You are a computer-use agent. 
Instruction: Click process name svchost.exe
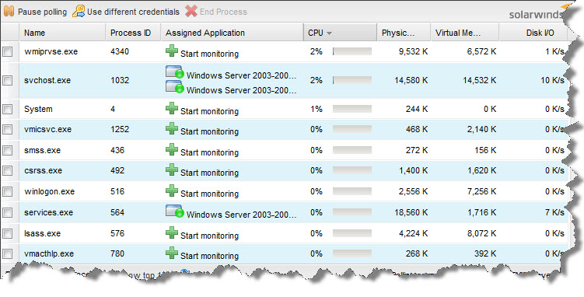pyautogui.click(x=47, y=80)
